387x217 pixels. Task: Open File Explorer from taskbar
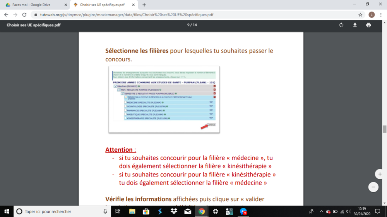point(132,211)
